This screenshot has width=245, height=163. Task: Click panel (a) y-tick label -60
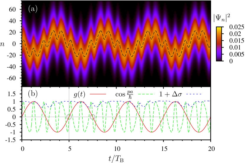click(12, 78)
